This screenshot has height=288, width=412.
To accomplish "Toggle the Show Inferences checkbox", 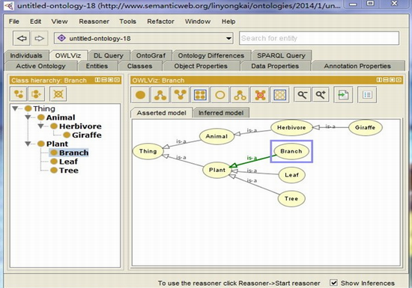I will 333,283.
